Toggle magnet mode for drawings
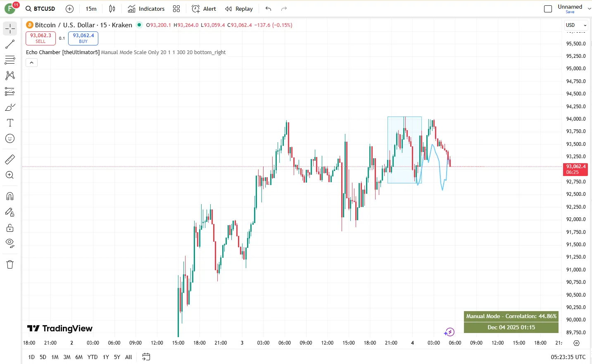 tap(10, 196)
